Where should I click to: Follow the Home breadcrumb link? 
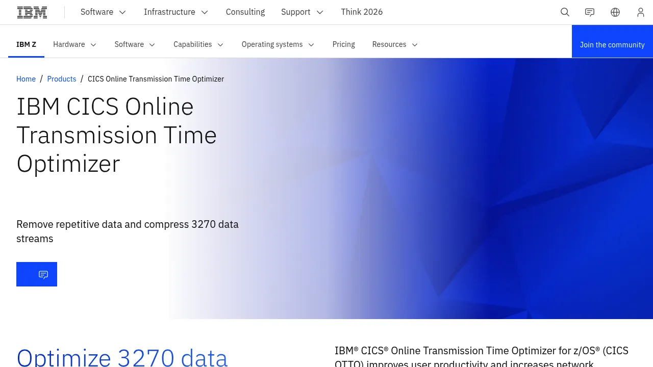pos(26,79)
